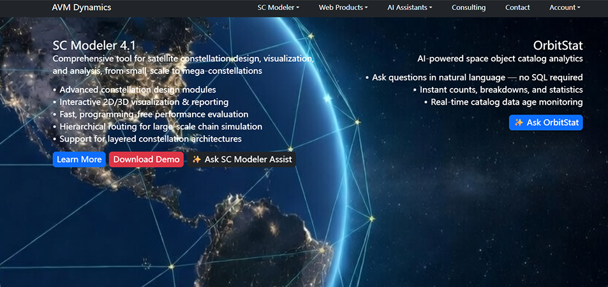Click 'Real-time catalog data age monitoring' bullet

[507, 103]
